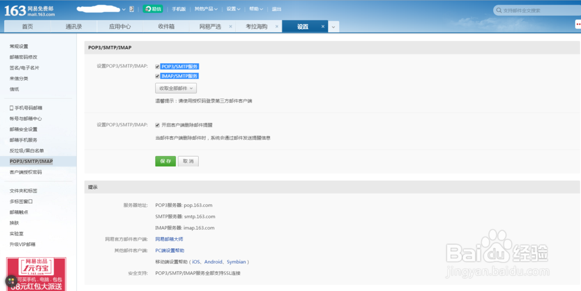The height and width of the screenshot is (291, 581).
Task: Switch to the 收件箱 tab
Action: (x=166, y=27)
